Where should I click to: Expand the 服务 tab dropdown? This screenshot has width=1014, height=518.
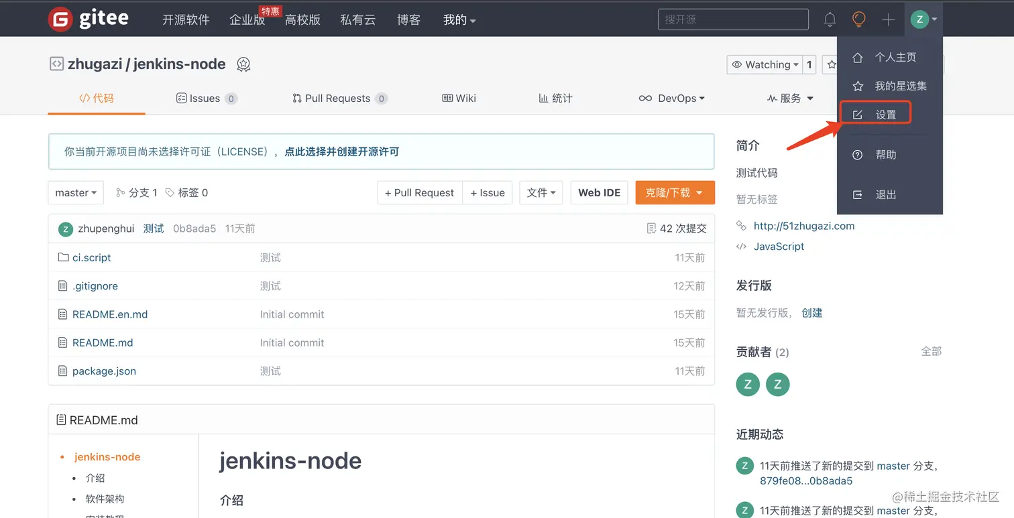click(790, 98)
